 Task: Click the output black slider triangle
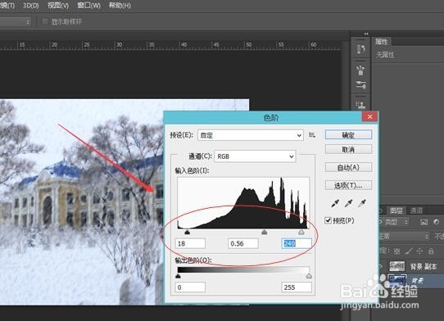[x=178, y=276]
